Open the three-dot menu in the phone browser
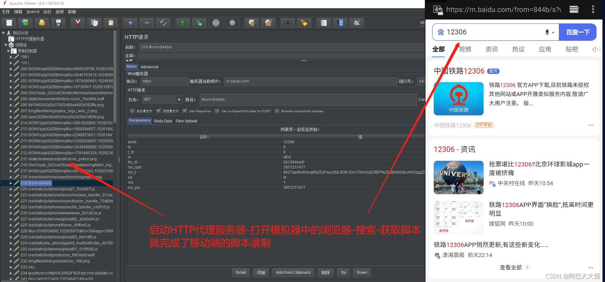The height and width of the screenshot is (282, 605). pyautogui.click(x=593, y=9)
